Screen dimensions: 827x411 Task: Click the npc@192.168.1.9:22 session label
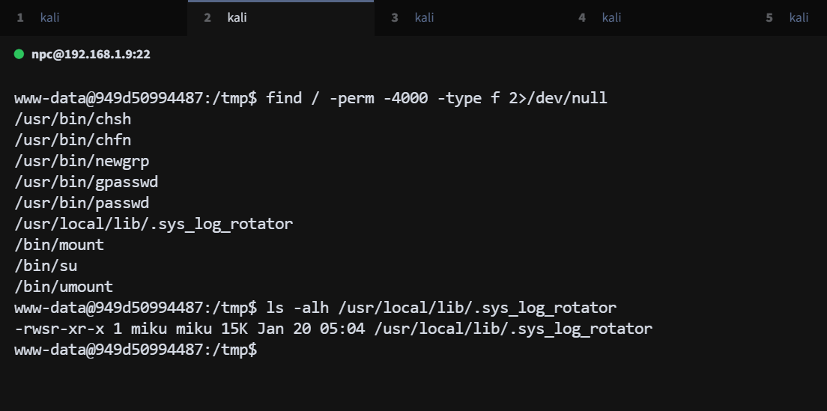pos(91,55)
